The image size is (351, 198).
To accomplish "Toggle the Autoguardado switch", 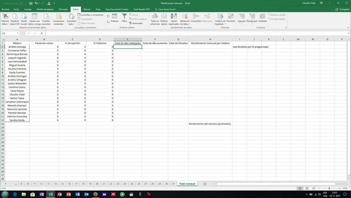I will (x=22, y=4).
